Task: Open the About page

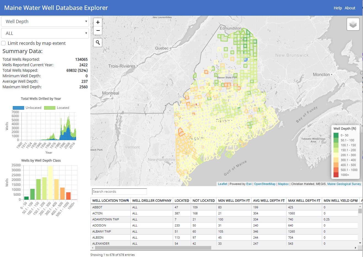Action: point(350,8)
